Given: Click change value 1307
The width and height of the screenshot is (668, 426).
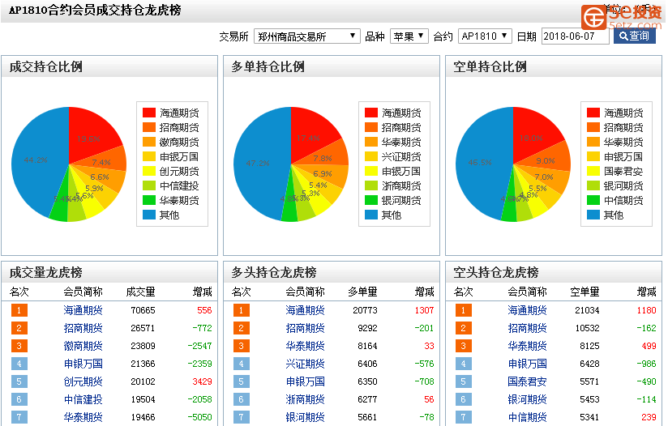Looking at the screenshot, I should [424, 310].
